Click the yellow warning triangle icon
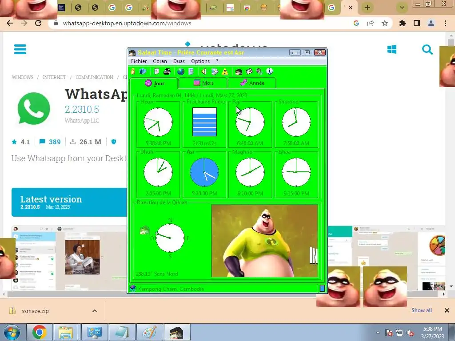Viewport: 455px width, 341px height. [x=225, y=71]
